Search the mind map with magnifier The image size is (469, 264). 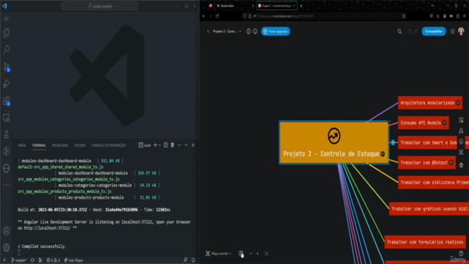click(399, 32)
